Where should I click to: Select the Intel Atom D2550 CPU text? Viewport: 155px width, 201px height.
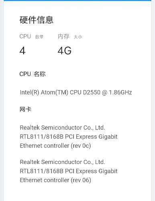[x=76, y=92]
